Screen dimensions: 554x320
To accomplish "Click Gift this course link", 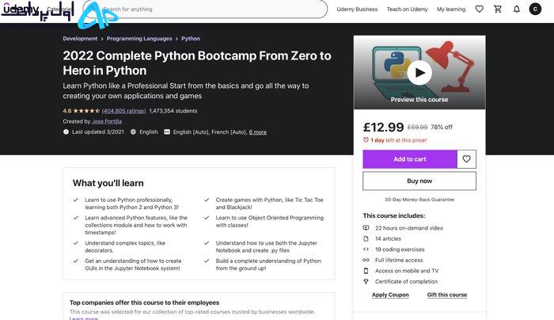I will coord(447,295).
